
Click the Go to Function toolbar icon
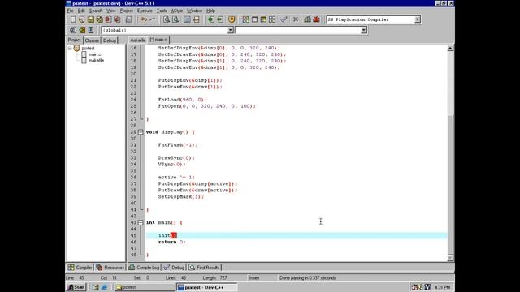tap(187, 19)
